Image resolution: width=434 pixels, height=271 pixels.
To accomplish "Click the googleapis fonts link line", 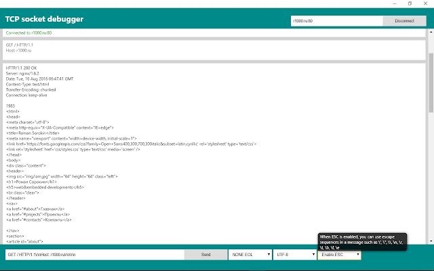I will coord(131,144).
